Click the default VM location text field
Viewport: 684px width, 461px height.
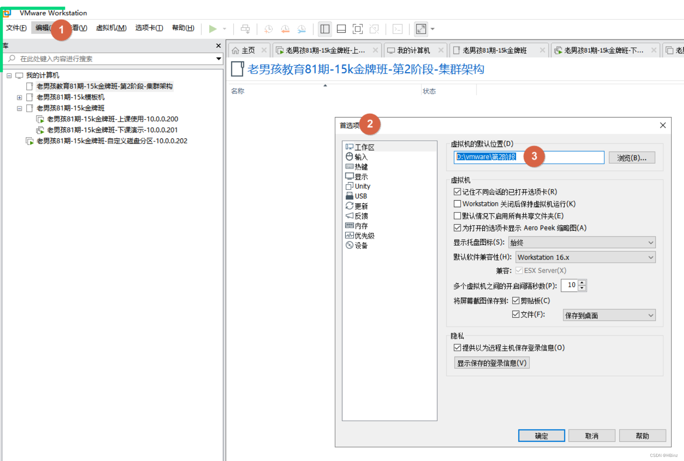(x=529, y=157)
